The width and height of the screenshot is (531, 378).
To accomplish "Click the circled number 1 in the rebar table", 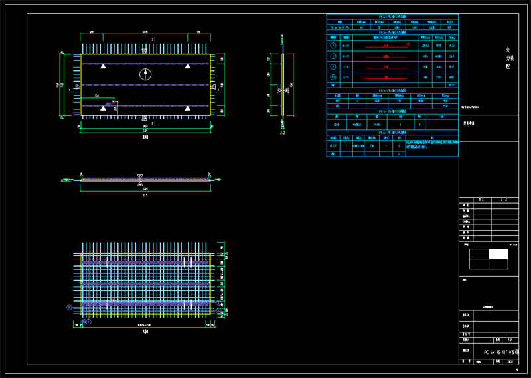I will pos(333,45).
